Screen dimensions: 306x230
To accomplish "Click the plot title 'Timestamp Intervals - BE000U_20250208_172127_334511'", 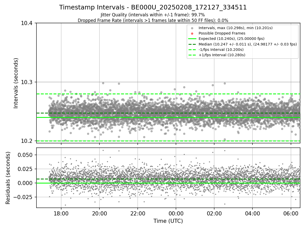I will pyautogui.click(x=153, y=7).
